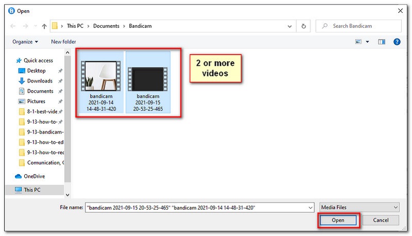Click the Open button

[x=338, y=220]
